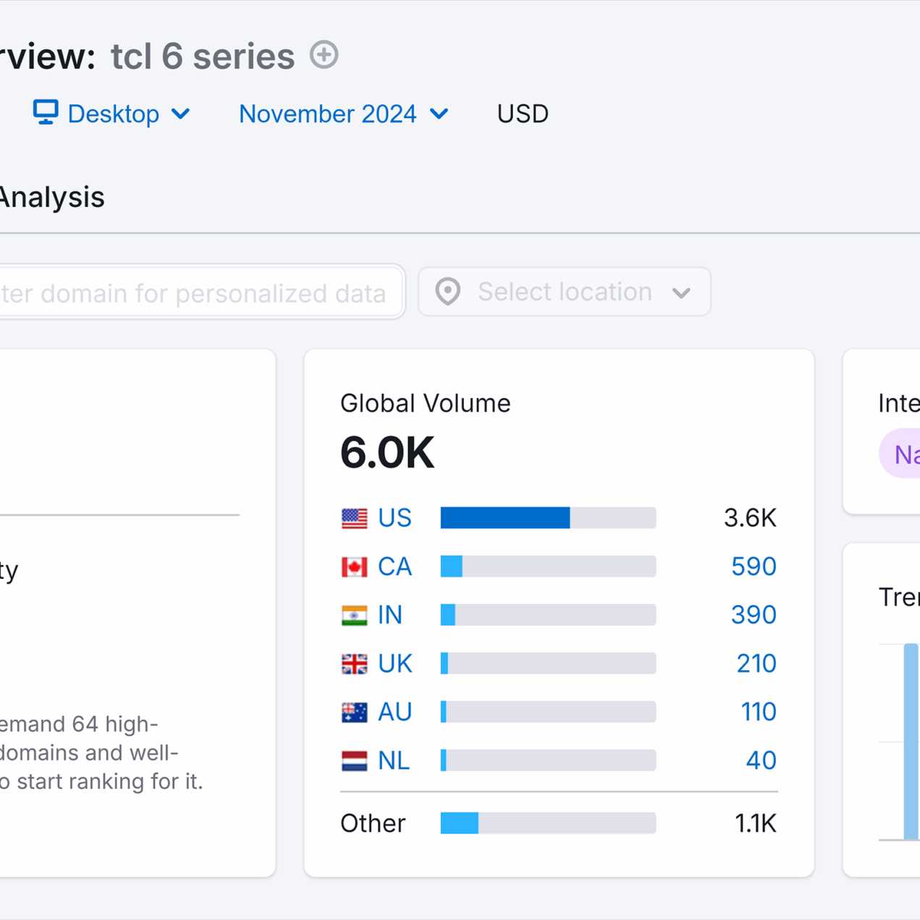Open the Select location dropdown

[564, 292]
